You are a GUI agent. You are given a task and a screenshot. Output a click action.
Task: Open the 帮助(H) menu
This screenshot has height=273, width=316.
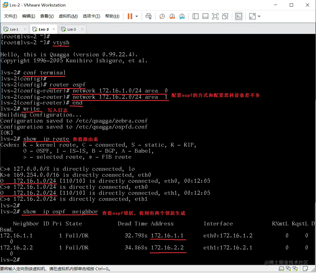click(112, 16)
